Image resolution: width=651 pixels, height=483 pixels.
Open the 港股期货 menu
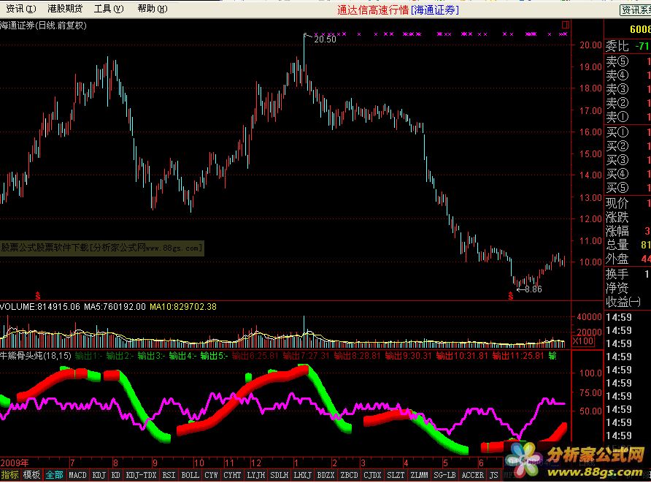point(65,8)
